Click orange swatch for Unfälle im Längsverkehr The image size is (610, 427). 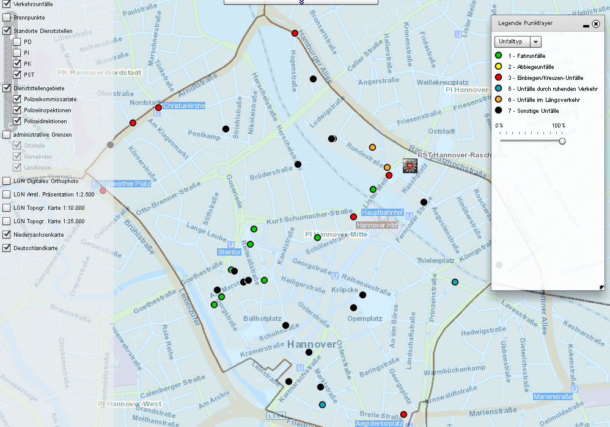coord(498,99)
